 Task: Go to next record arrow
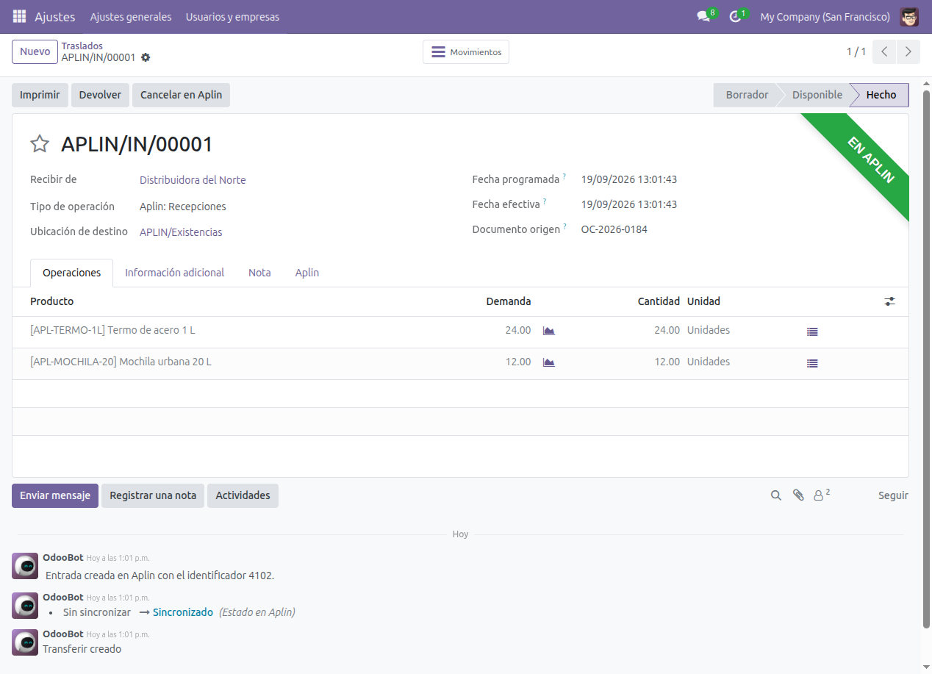(x=908, y=52)
